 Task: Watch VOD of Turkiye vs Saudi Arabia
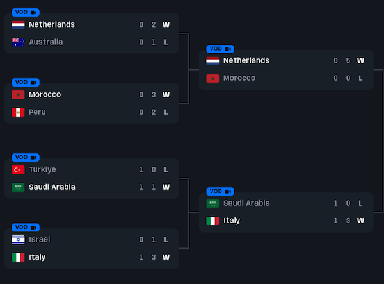(26, 157)
